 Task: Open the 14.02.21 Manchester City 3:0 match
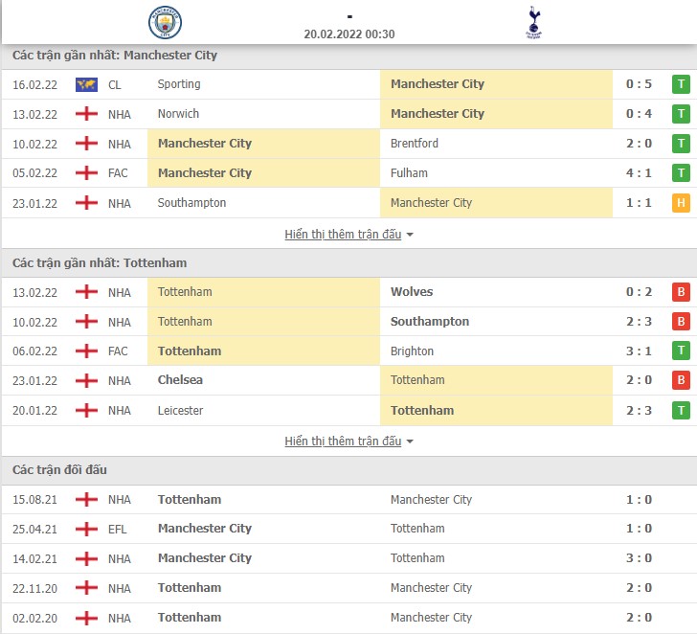coord(348,558)
